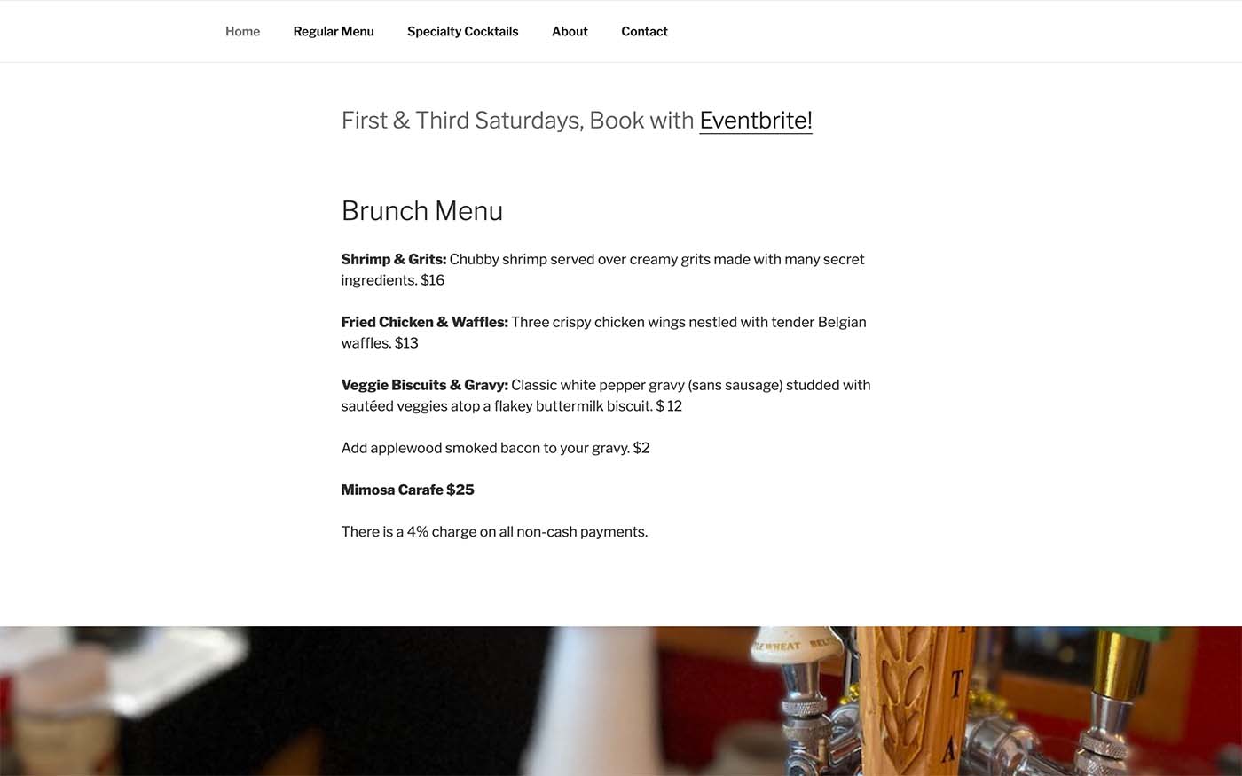
Task: Click the 4% non-cash charge notice
Action: tap(494, 532)
